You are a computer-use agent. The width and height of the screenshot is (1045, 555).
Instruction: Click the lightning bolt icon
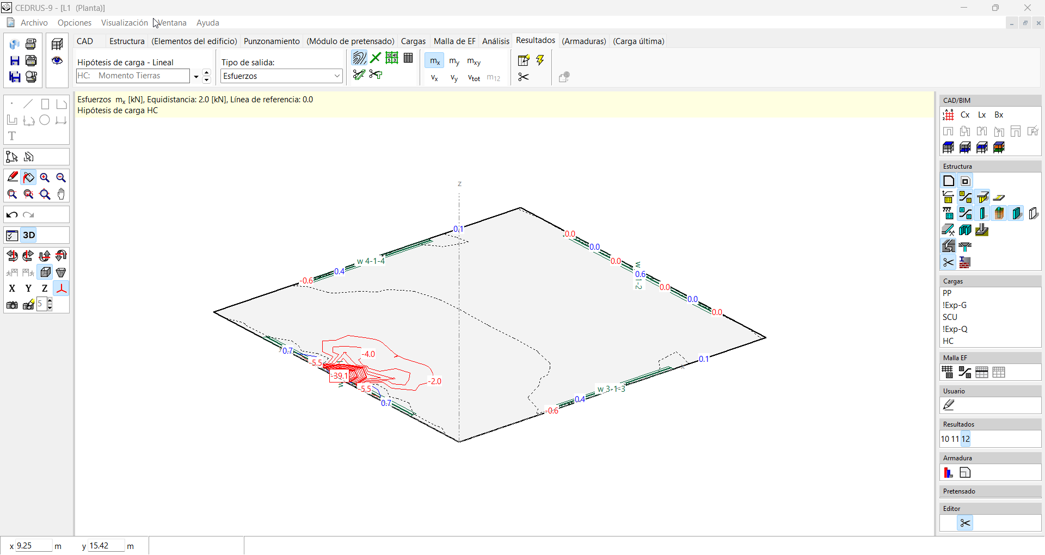click(x=540, y=60)
